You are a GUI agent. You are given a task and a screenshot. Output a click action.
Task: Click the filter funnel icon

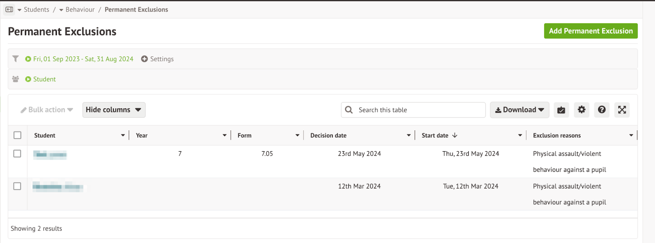coord(16,59)
